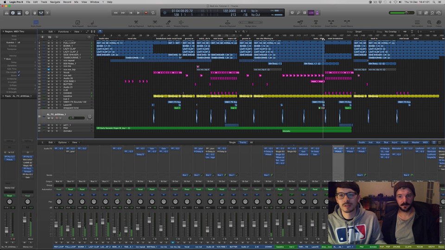Screen dimensions: 445x250
Task: Toggle Bus channel strip filter button
Action: point(386,142)
